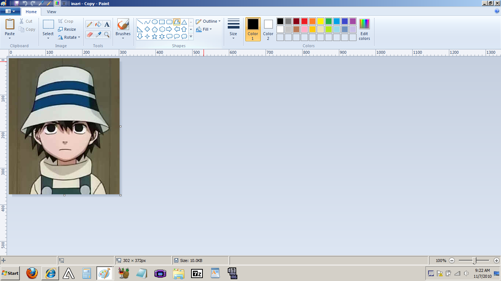Screen dimensions: 501x281
Task: Expand the Paste dropdown arrow
Action: pyautogui.click(x=10, y=38)
